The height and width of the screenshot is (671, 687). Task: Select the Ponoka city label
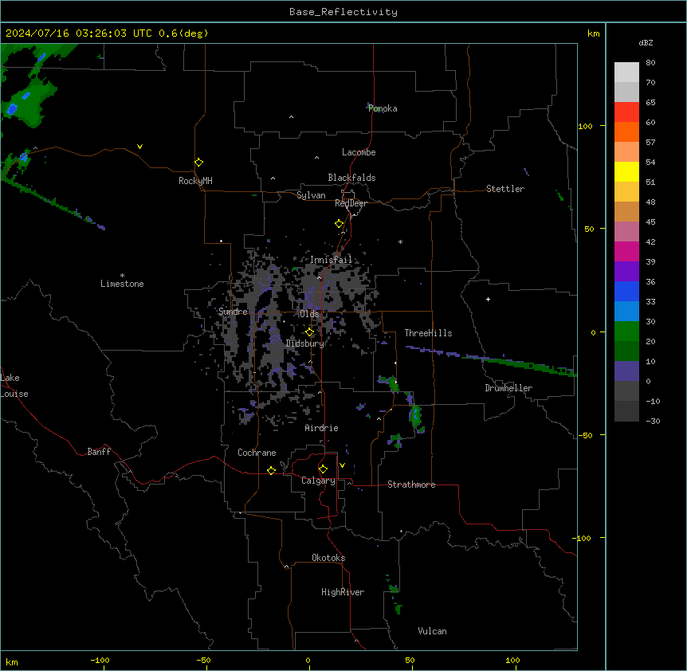[x=383, y=108]
